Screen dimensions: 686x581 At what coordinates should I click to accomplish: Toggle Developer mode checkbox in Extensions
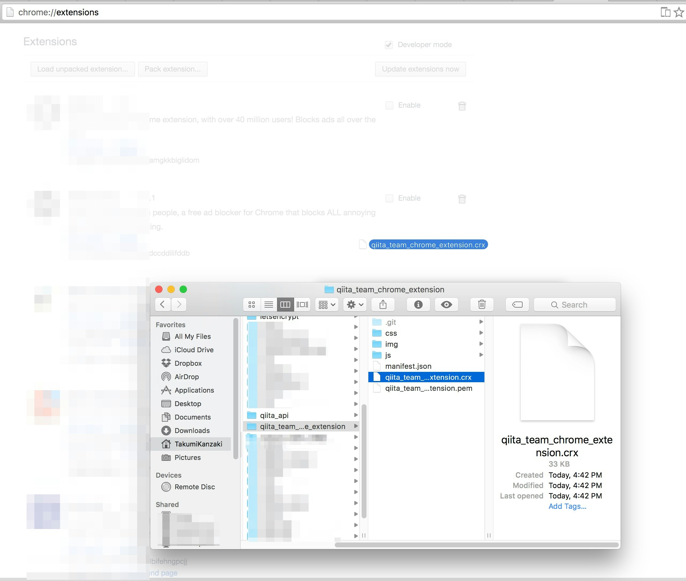[x=389, y=44]
